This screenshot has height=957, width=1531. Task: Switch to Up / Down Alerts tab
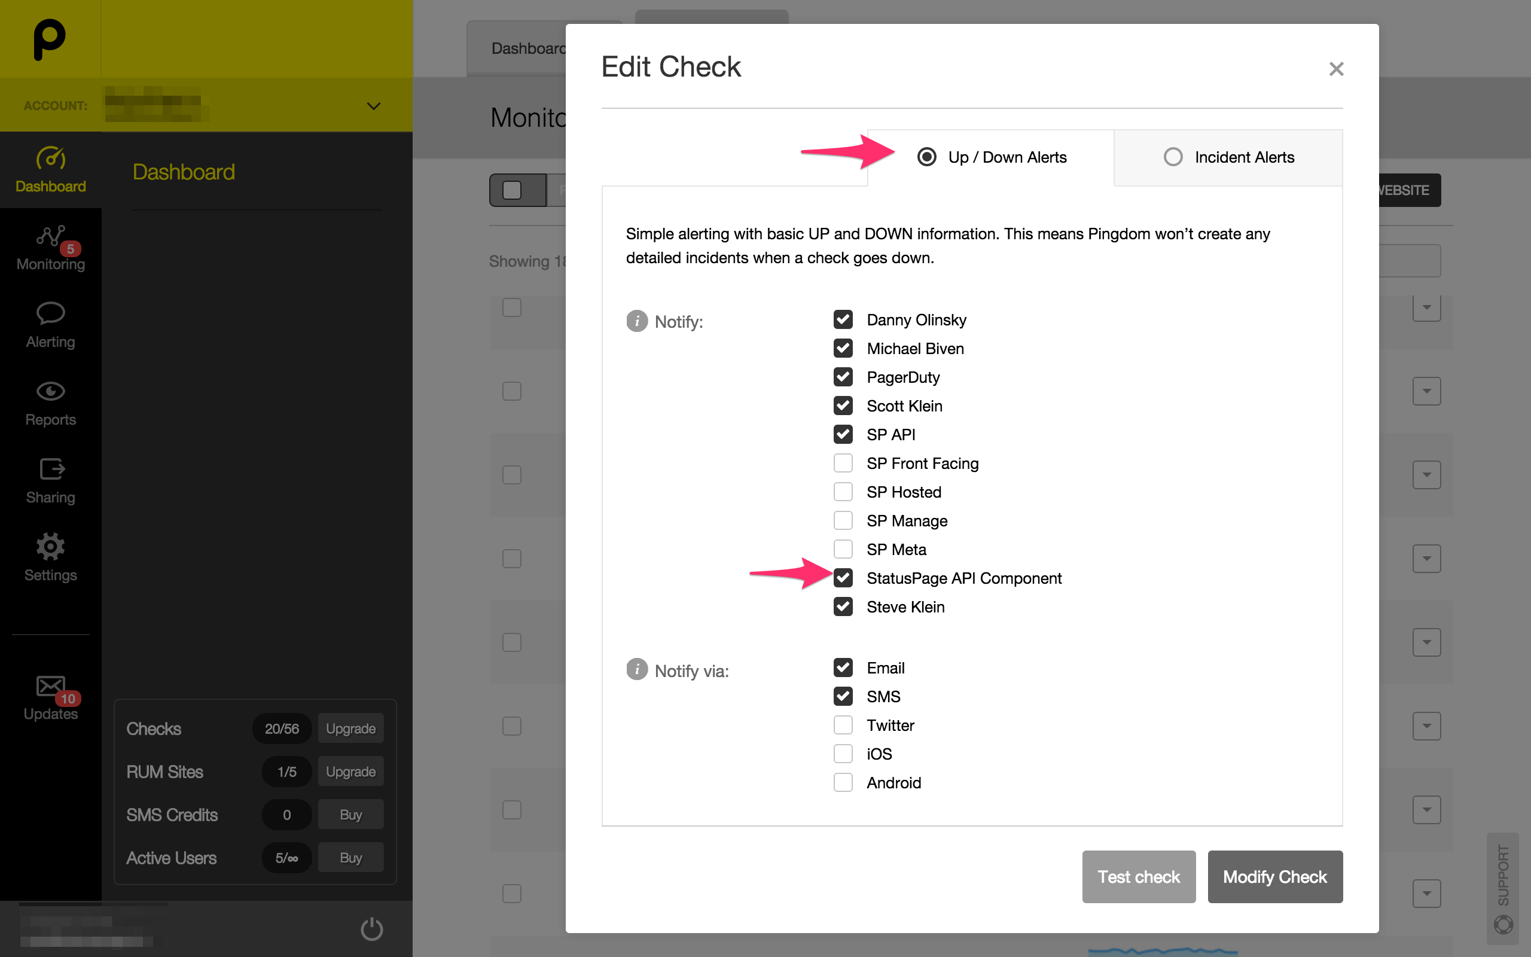927,157
